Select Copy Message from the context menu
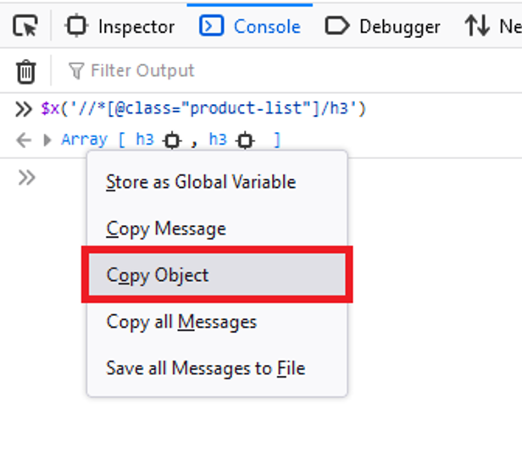This screenshot has height=464, width=522. pos(166,229)
